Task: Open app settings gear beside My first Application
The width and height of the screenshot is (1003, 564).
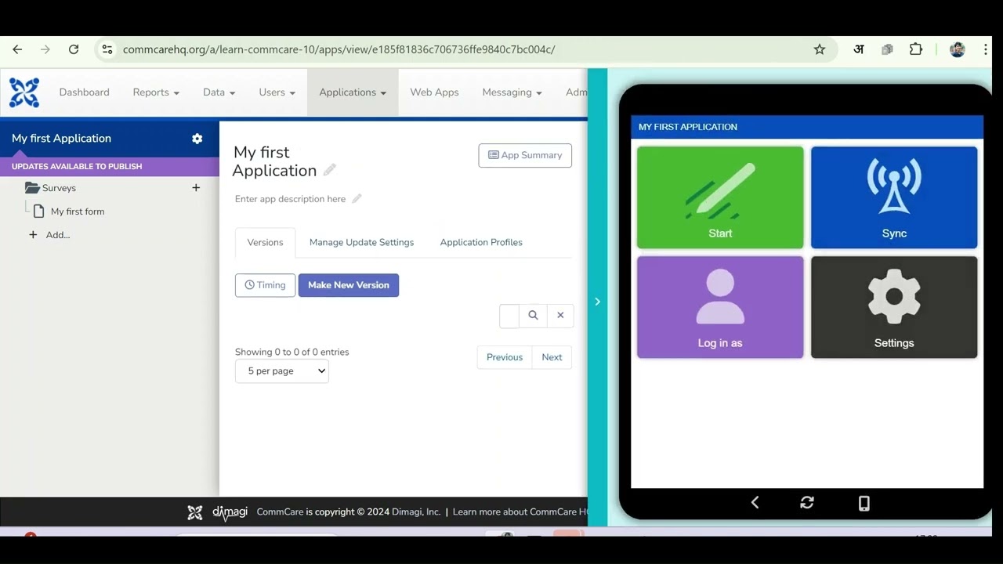Action: click(x=197, y=139)
